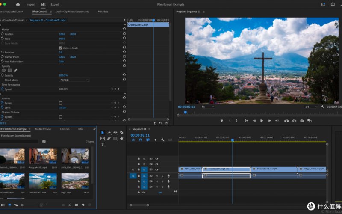Play the sequence in Program monitor
Screen dimensions: 342x214
[x=262, y=121]
